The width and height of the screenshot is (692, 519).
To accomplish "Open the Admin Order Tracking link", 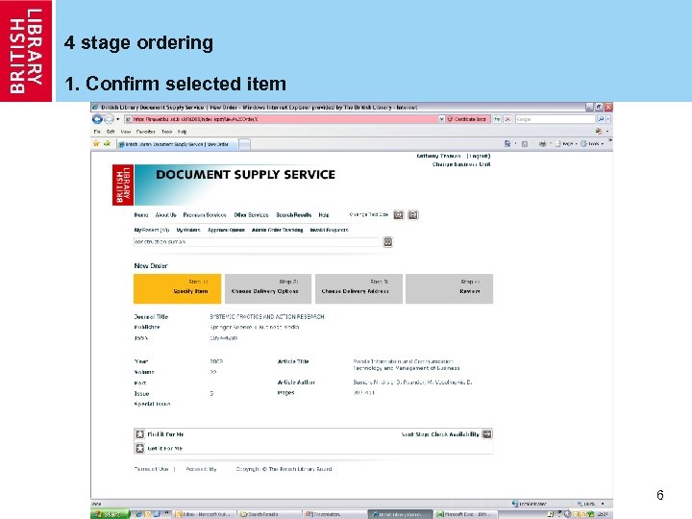I will 277,230.
